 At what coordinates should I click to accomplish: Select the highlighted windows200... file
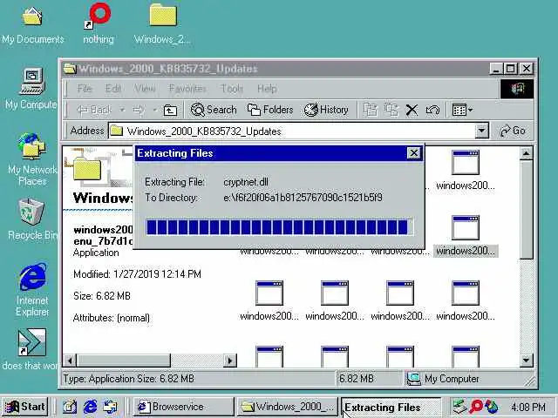[465, 235]
